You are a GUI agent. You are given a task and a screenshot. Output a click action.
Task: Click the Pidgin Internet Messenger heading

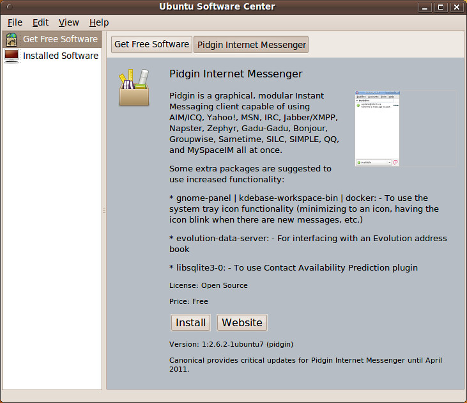pos(236,74)
